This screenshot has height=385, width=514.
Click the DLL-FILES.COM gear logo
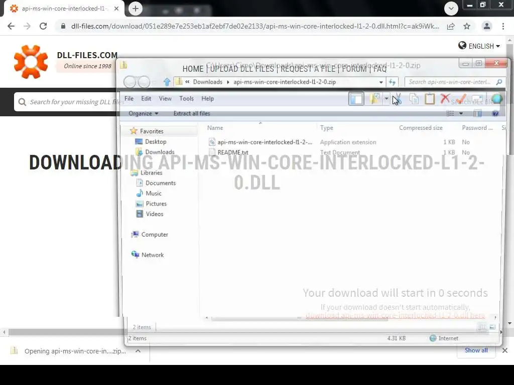coord(31,62)
